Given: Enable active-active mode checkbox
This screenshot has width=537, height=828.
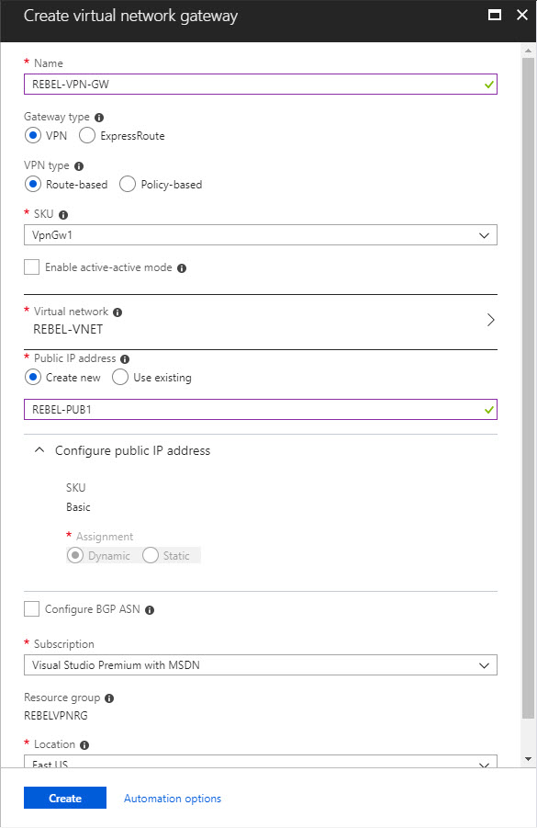Looking at the screenshot, I should click(32, 267).
